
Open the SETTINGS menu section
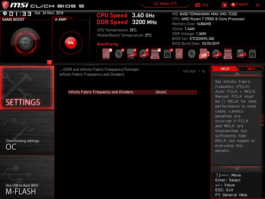(27, 88)
